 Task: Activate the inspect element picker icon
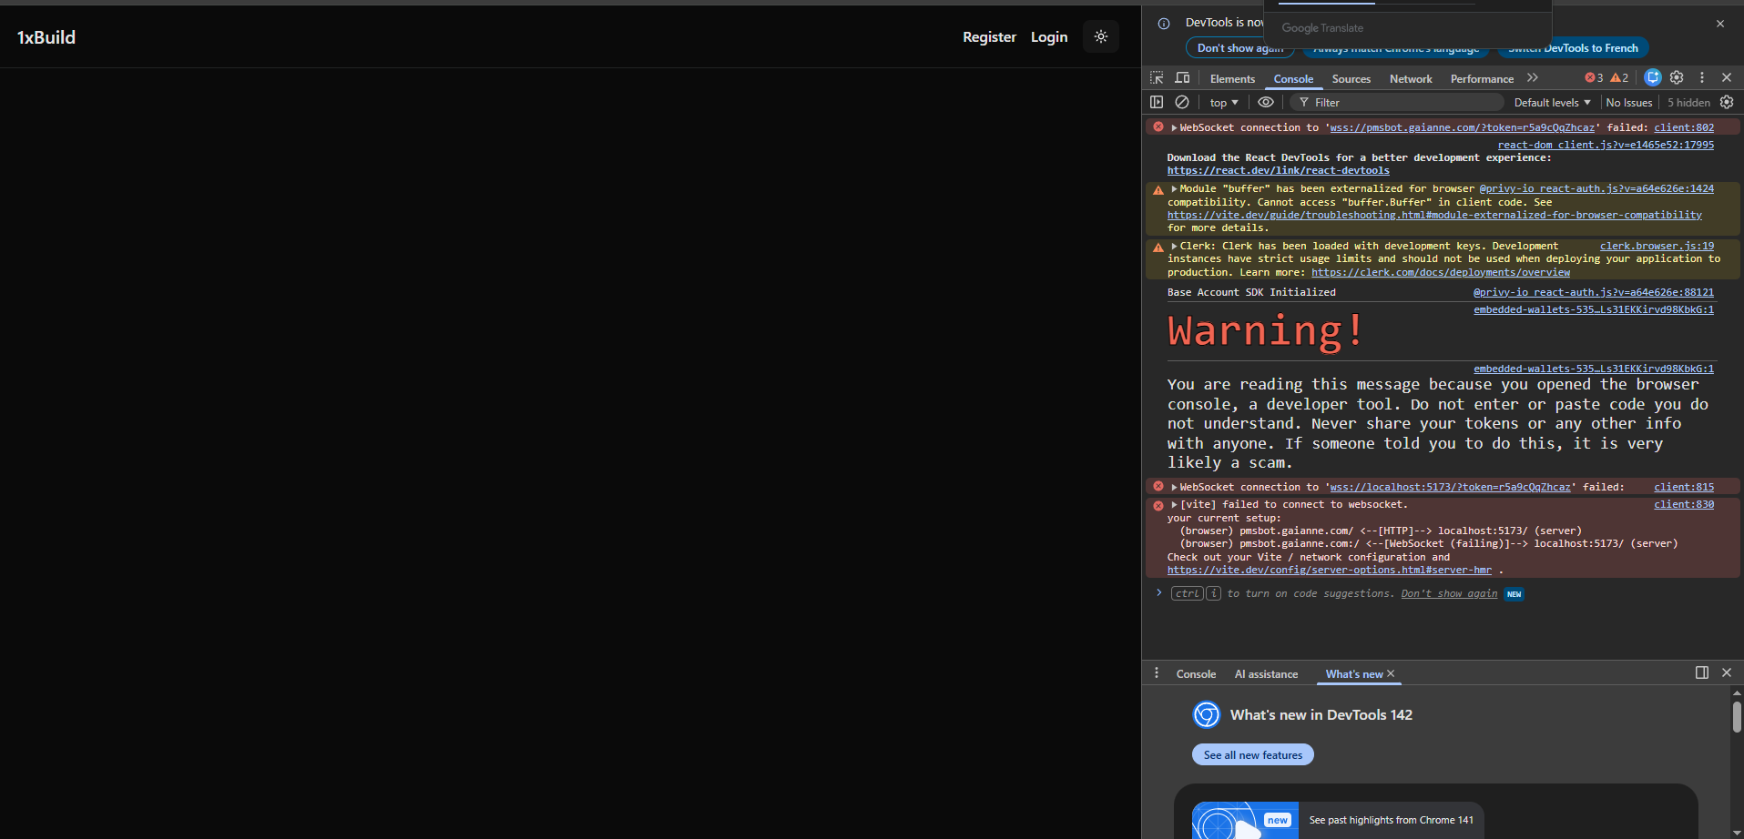tap(1157, 78)
